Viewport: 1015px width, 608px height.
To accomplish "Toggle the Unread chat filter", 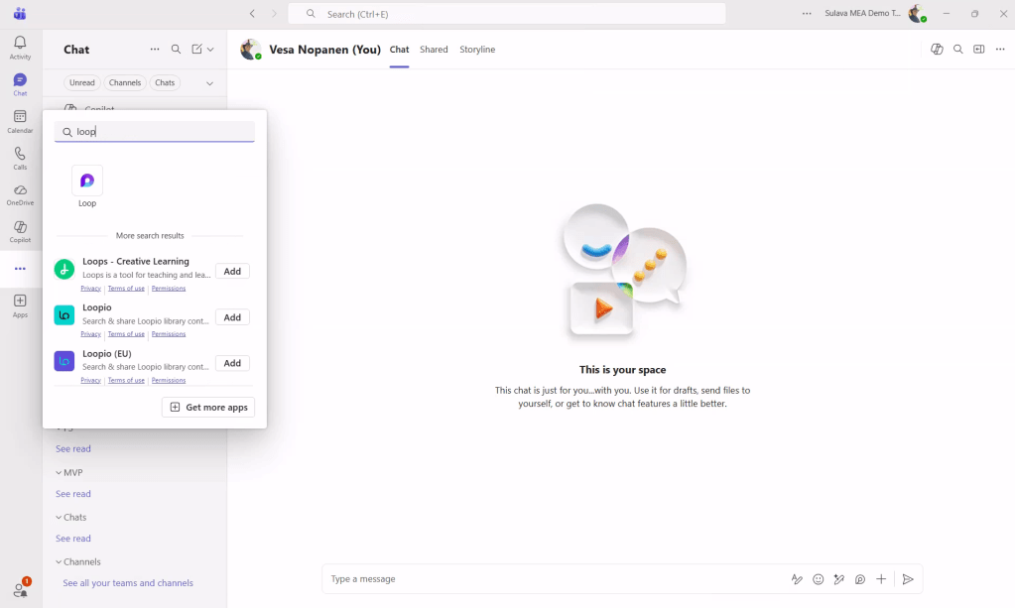I will tap(82, 83).
